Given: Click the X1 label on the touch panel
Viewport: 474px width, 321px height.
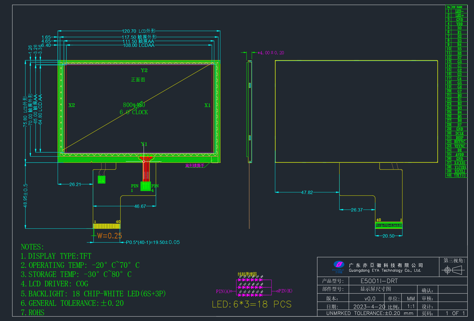Looking at the screenshot, I should [x=207, y=105].
